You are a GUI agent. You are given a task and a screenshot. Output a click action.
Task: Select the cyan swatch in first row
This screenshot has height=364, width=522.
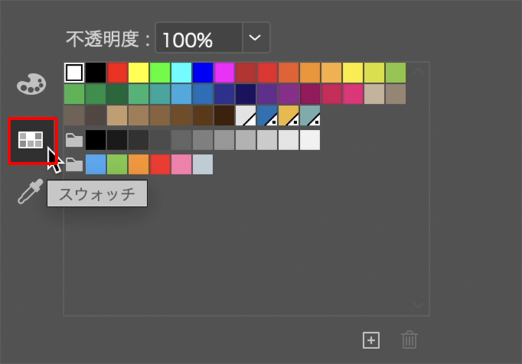pos(181,73)
